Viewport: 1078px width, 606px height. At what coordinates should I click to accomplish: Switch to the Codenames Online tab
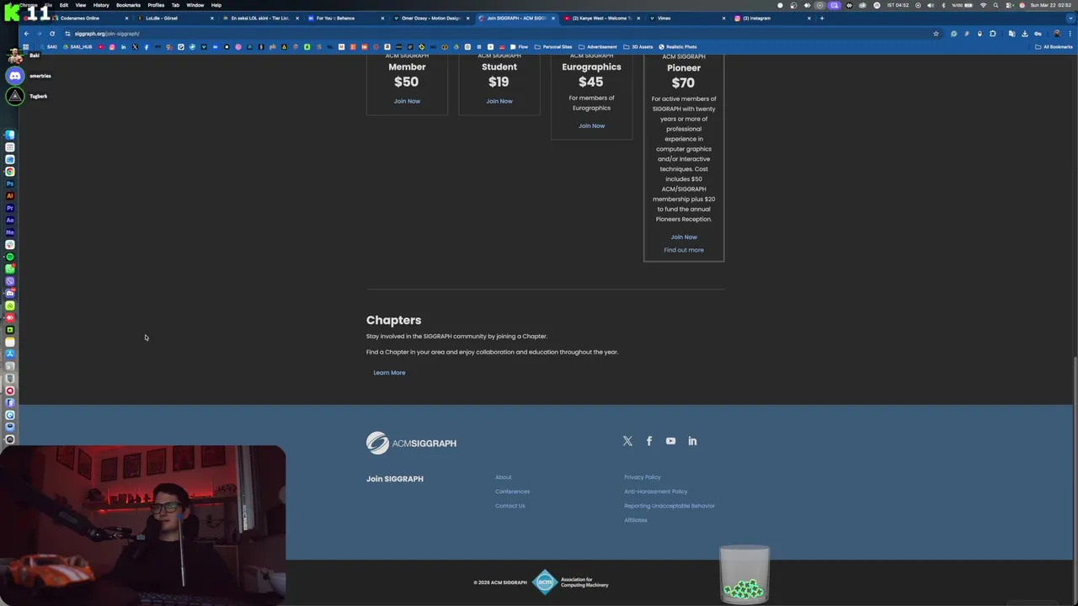(88, 18)
